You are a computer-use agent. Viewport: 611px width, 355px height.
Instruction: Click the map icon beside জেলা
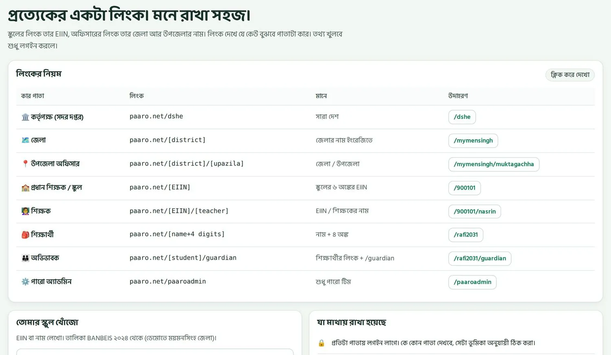coord(25,140)
